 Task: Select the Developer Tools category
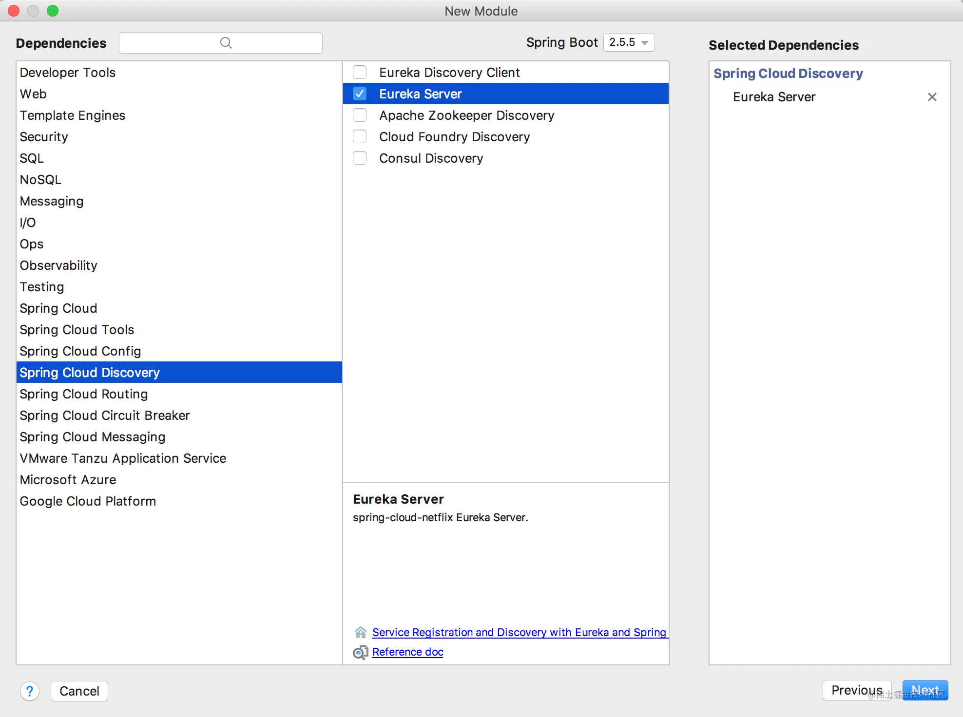click(179, 72)
